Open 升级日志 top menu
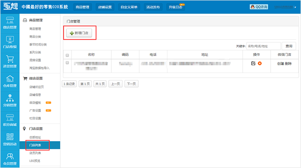The height and width of the screenshot is (168, 301). 176,7
